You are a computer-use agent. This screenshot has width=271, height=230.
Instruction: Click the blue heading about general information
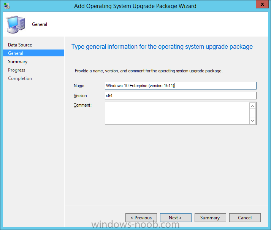coord(162,47)
